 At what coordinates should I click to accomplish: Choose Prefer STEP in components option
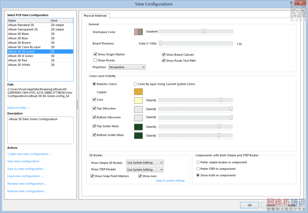pyautogui.click(x=198, y=169)
